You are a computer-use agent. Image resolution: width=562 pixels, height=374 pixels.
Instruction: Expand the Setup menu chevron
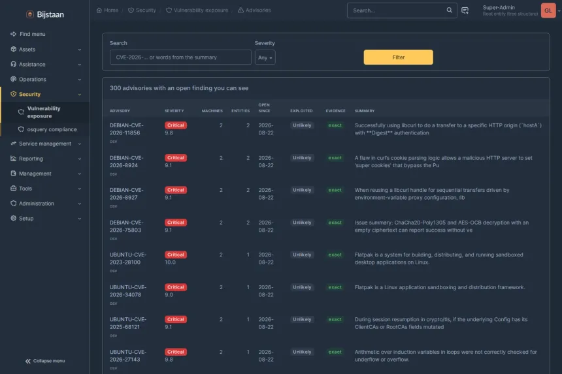(80, 219)
